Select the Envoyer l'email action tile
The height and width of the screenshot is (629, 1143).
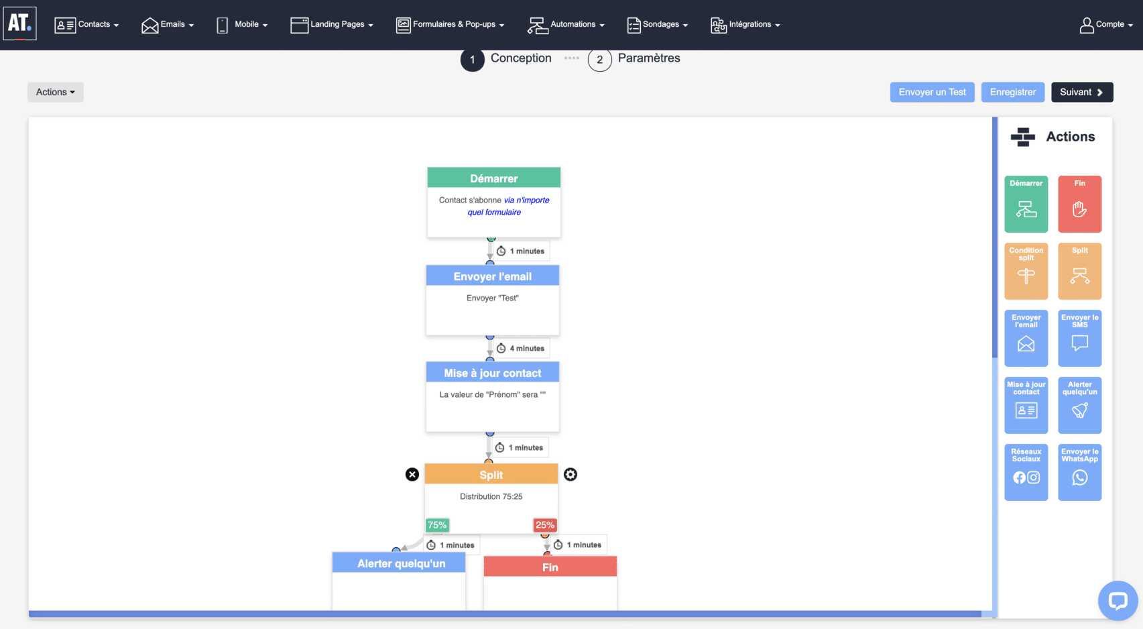tap(1026, 338)
